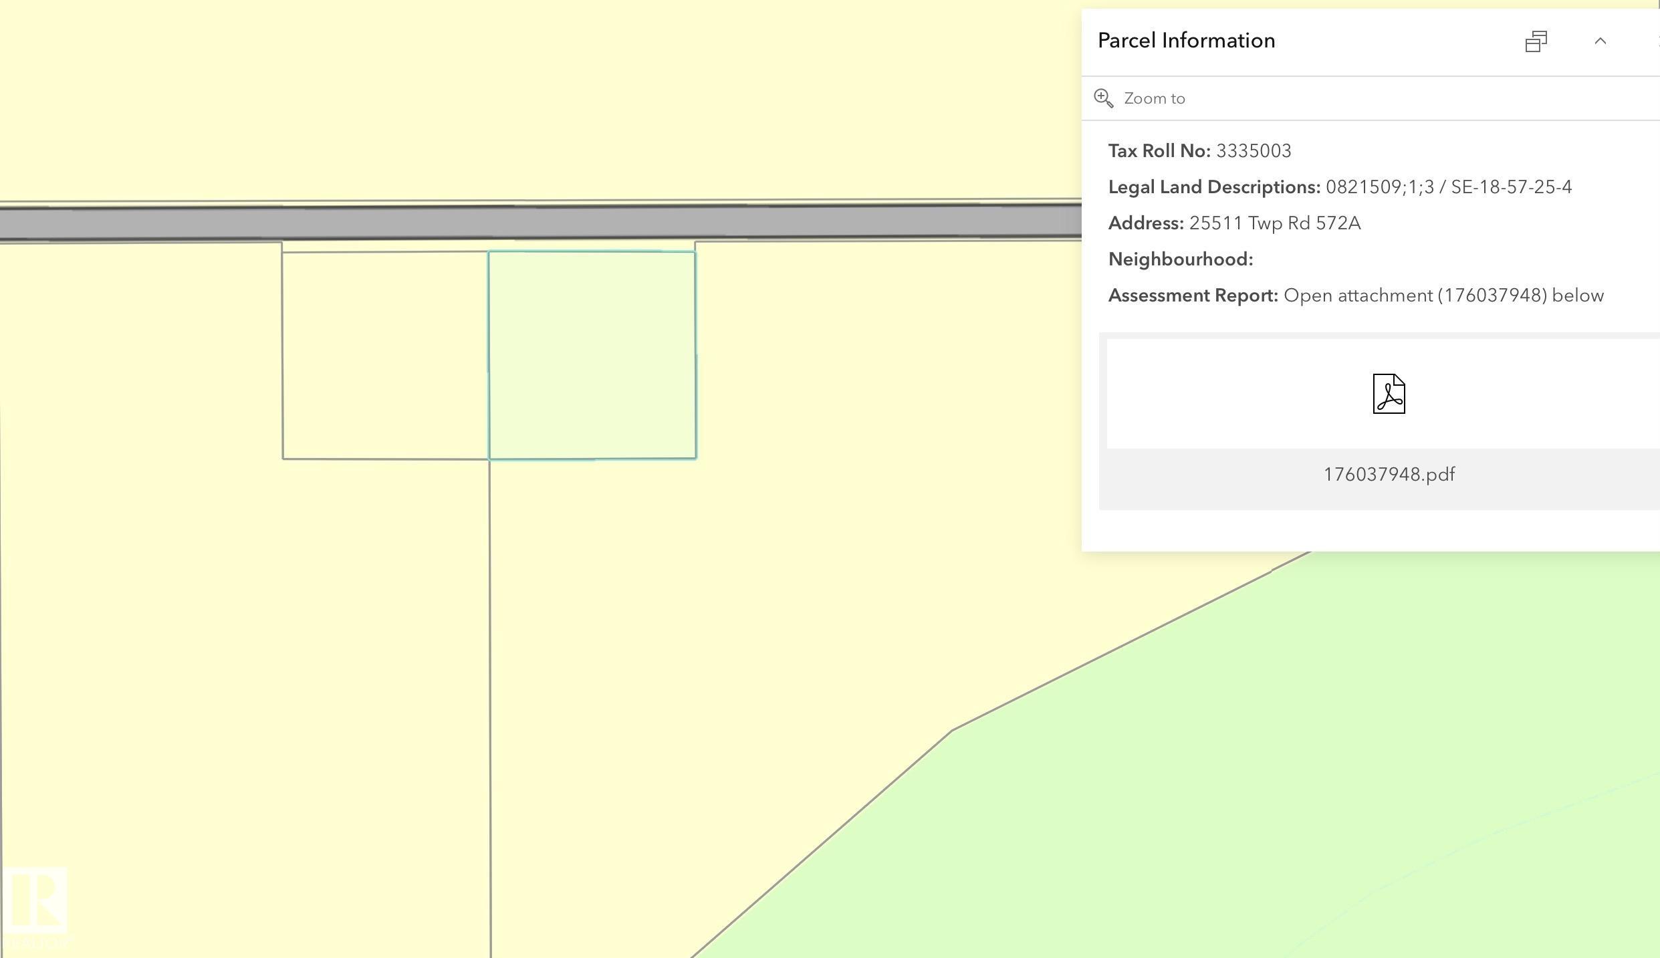Dock the Parcel Information popup
The image size is (1660, 958).
(1536, 41)
